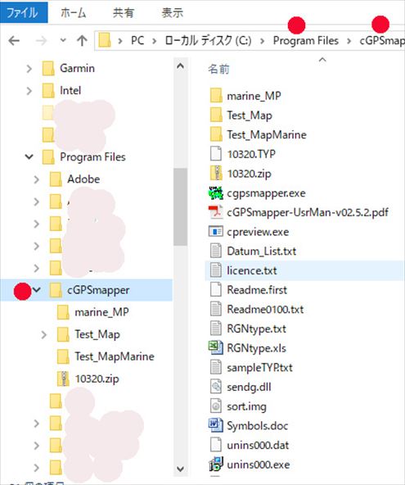Viewport: 405px width, 485px height.
Task: Select the 10320.zip archive icon in file list
Action: (x=216, y=173)
